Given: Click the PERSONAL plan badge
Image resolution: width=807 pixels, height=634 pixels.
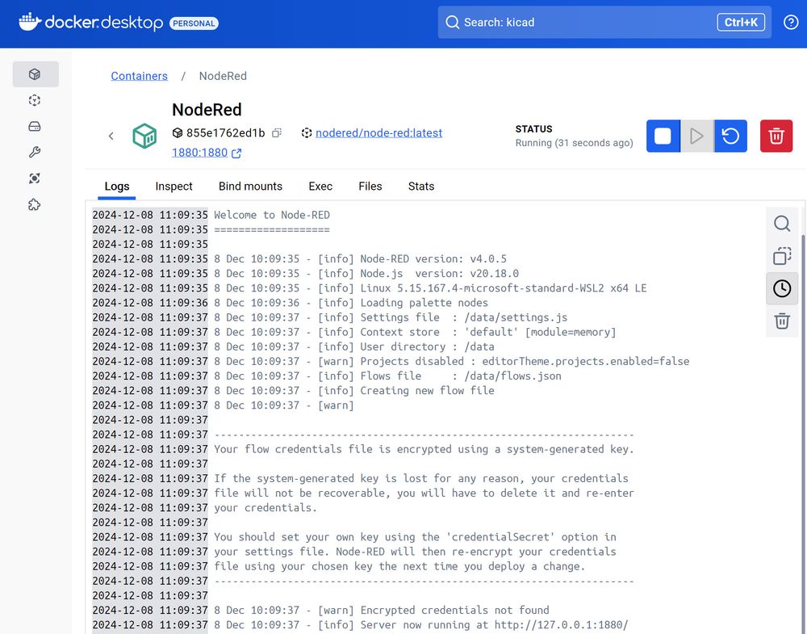Looking at the screenshot, I should pos(194,23).
